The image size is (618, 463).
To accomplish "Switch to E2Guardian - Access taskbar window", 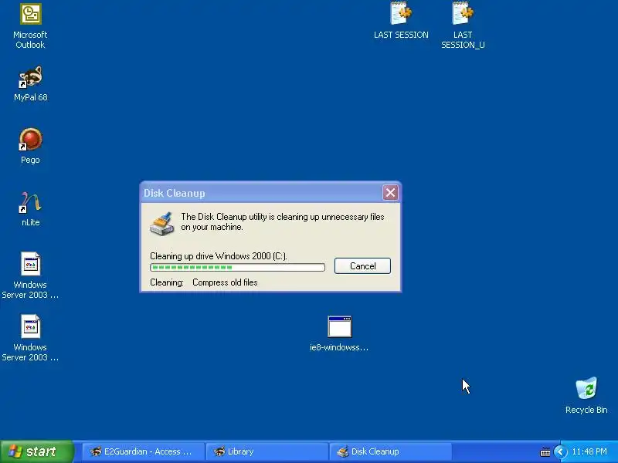I will pos(144,451).
